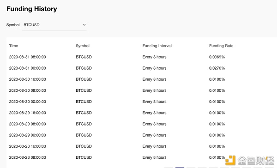Select the 2020-08-31 00:00:00 row timestamp
This screenshot has height=168, width=277.
[x=27, y=68]
